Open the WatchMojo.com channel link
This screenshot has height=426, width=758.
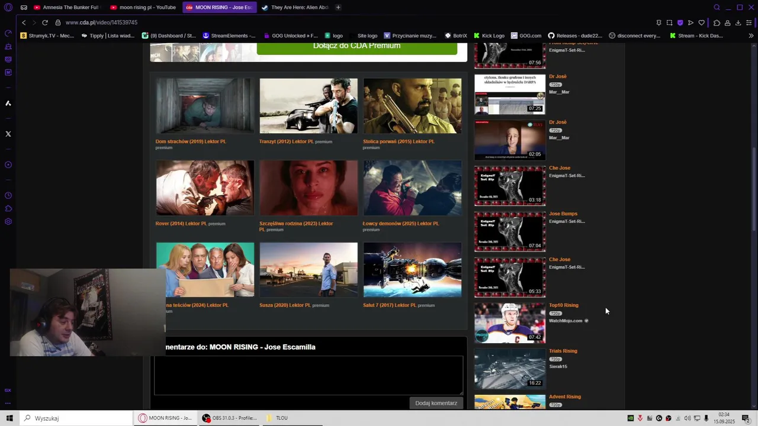click(566, 321)
